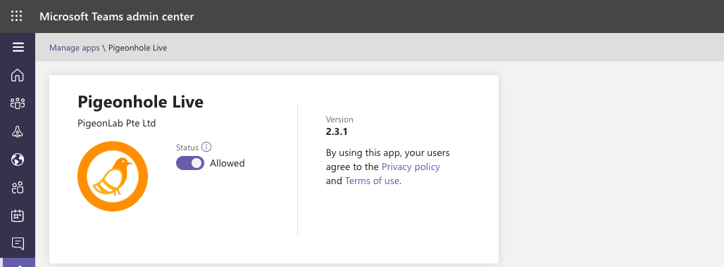Open the Messaging policies chat icon
The image size is (724, 267).
click(x=18, y=244)
